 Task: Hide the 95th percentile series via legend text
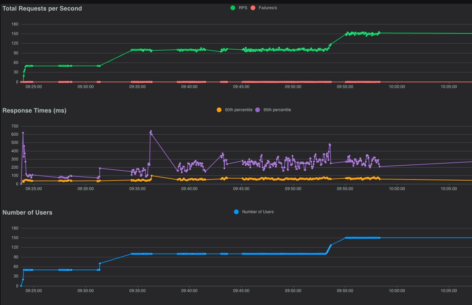[277, 110]
